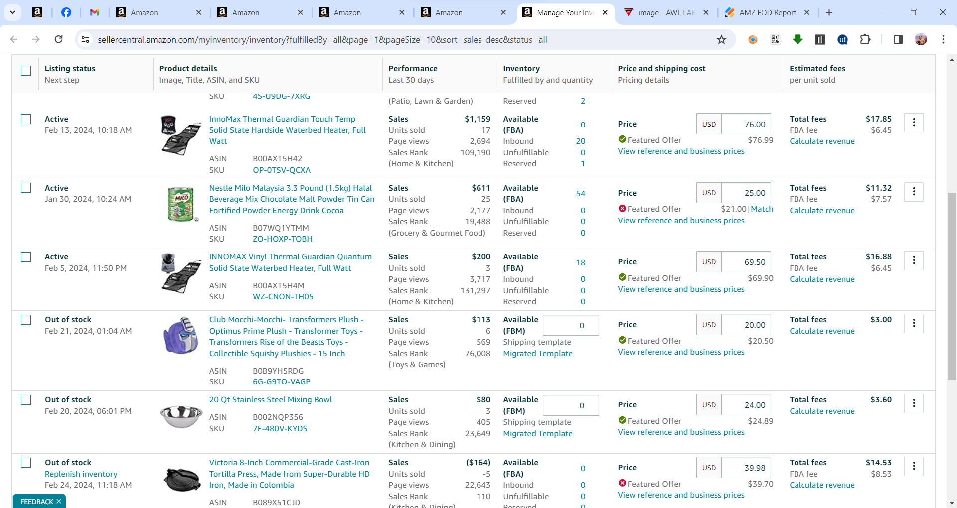This screenshot has width=957, height=508.
Task: Open a new browser tab
Action: pos(829,12)
